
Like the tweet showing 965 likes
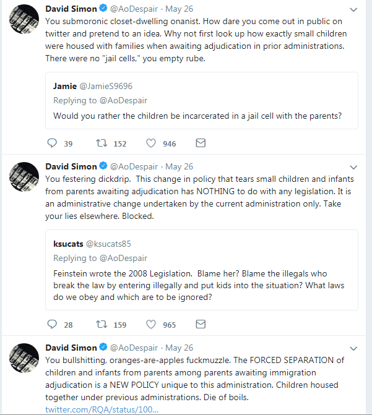coord(151,324)
